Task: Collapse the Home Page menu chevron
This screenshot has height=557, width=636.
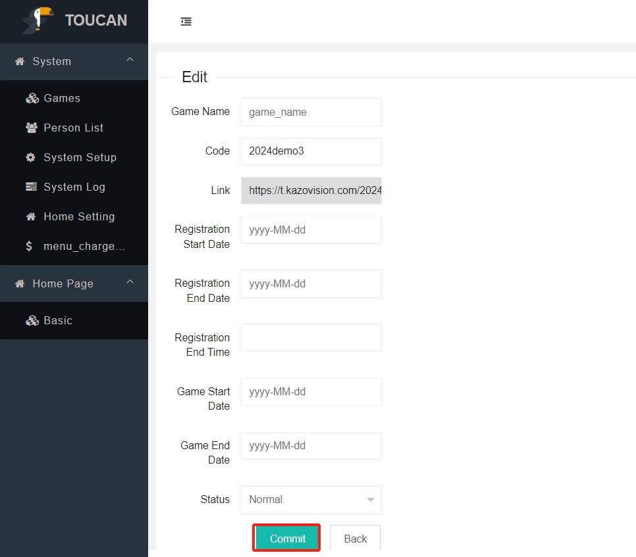Action: (x=130, y=283)
